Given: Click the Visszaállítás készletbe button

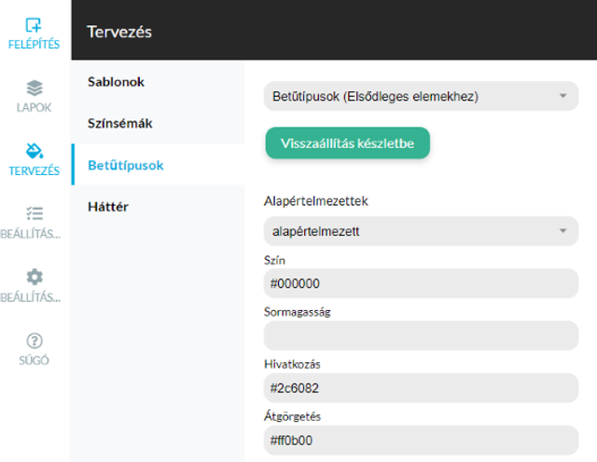Looking at the screenshot, I should [347, 143].
